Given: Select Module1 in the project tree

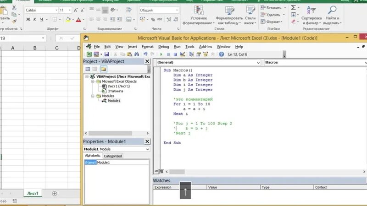Looking at the screenshot, I should point(114,101).
